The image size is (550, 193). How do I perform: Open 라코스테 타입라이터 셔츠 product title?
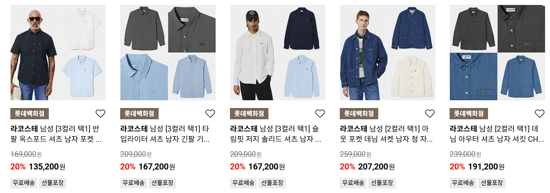166,134
